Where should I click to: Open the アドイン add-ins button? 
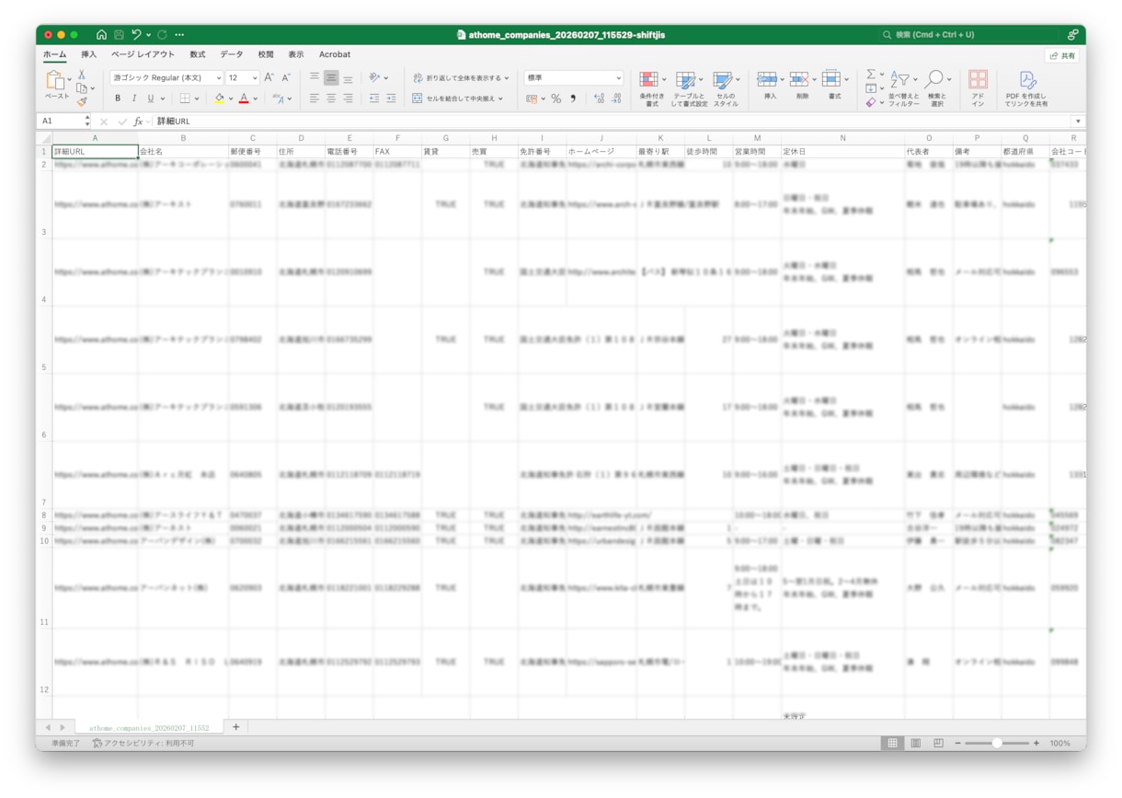point(978,88)
